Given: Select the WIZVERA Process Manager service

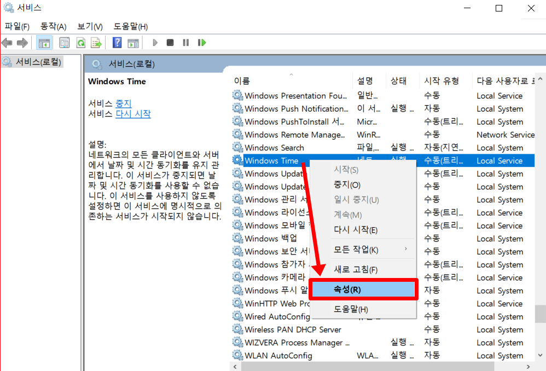Looking at the screenshot, I should click(x=297, y=343).
